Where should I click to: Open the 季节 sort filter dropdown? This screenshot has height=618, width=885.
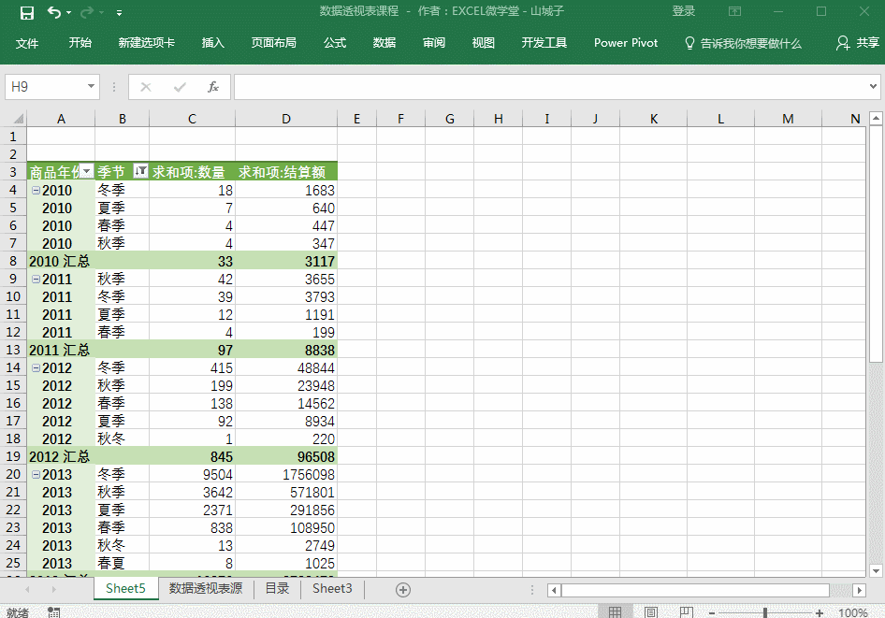[x=140, y=171]
